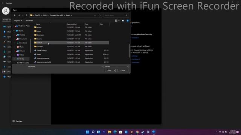Image resolution: width=241 pixels, height=135 pixels.
Task: Show hidden system tray icons
Action: (217, 132)
